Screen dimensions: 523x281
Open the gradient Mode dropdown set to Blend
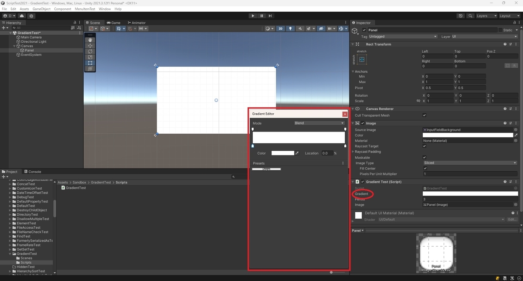click(x=319, y=123)
